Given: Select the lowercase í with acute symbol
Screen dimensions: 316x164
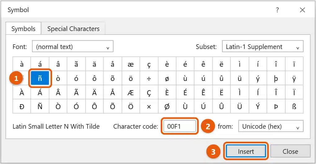Looking at the screenshot, I should tap(258, 64).
